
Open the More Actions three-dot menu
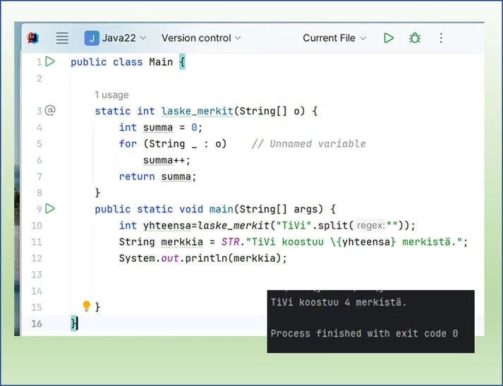442,38
